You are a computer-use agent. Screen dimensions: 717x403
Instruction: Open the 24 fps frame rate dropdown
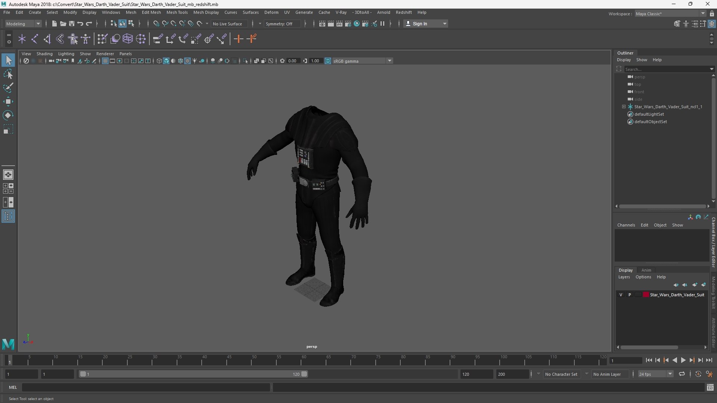coord(655,374)
